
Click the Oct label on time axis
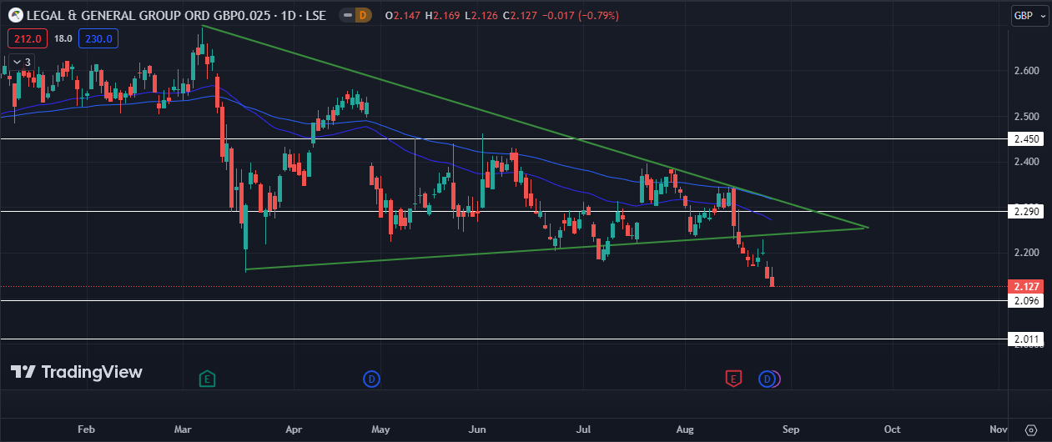pyautogui.click(x=892, y=429)
